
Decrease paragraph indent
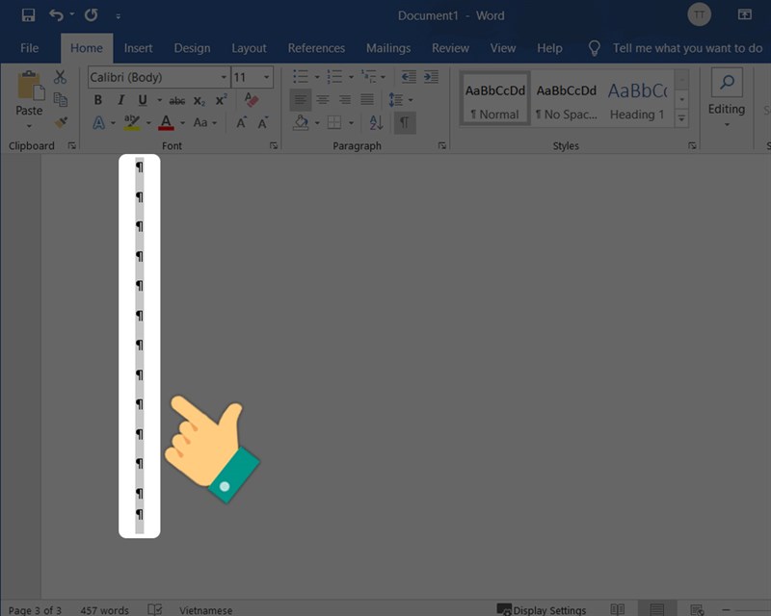pos(409,77)
